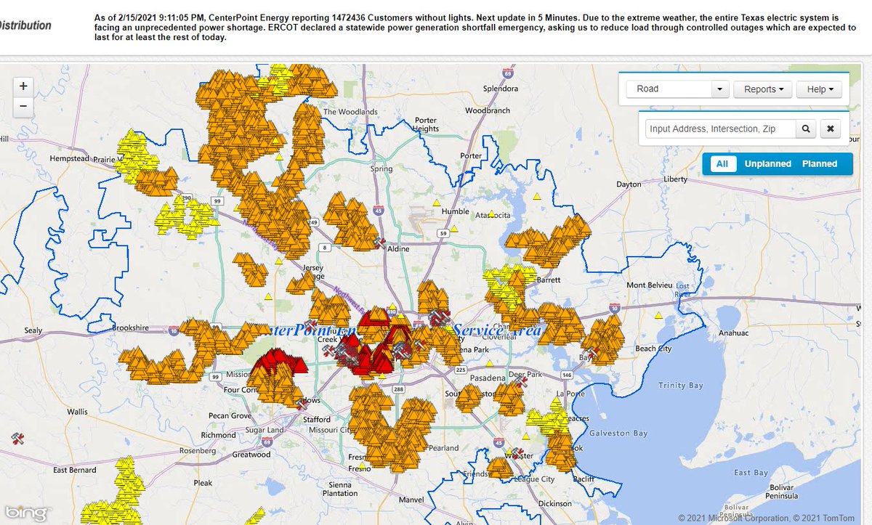872x525 pixels.
Task: Click the Dickinson label
Action: click(x=555, y=502)
